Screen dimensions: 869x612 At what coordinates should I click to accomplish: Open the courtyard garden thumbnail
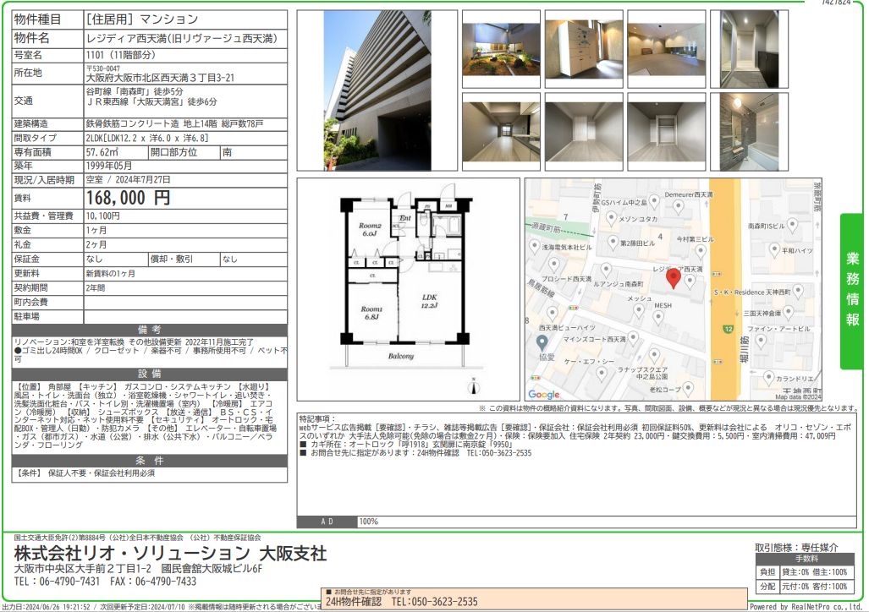[x=501, y=49]
